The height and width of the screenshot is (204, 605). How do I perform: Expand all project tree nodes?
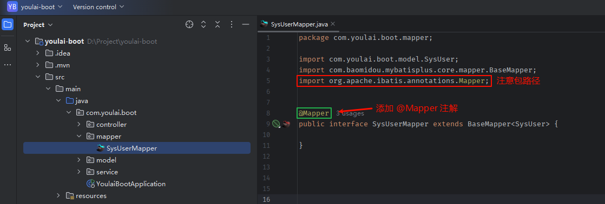tap(203, 25)
